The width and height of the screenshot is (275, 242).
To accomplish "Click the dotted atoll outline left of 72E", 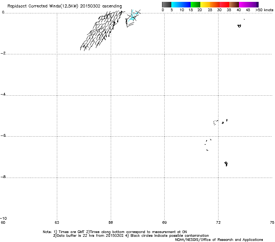I will click(215, 122).
